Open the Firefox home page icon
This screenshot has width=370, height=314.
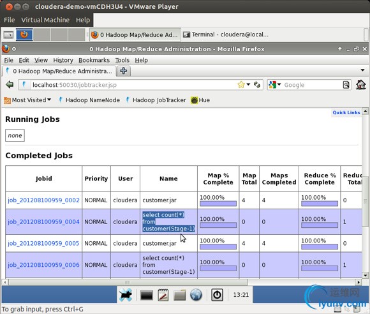coord(361,84)
